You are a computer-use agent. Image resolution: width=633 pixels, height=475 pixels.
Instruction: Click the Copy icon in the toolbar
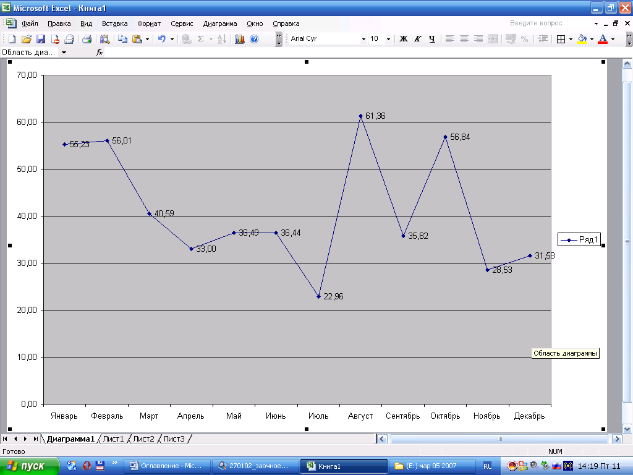tap(122, 39)
